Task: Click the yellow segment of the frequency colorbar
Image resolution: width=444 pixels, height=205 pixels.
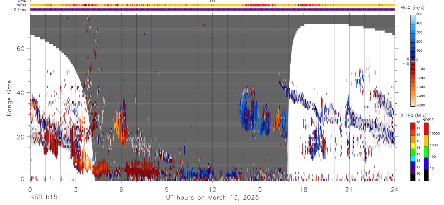Action: click(413, 145)
